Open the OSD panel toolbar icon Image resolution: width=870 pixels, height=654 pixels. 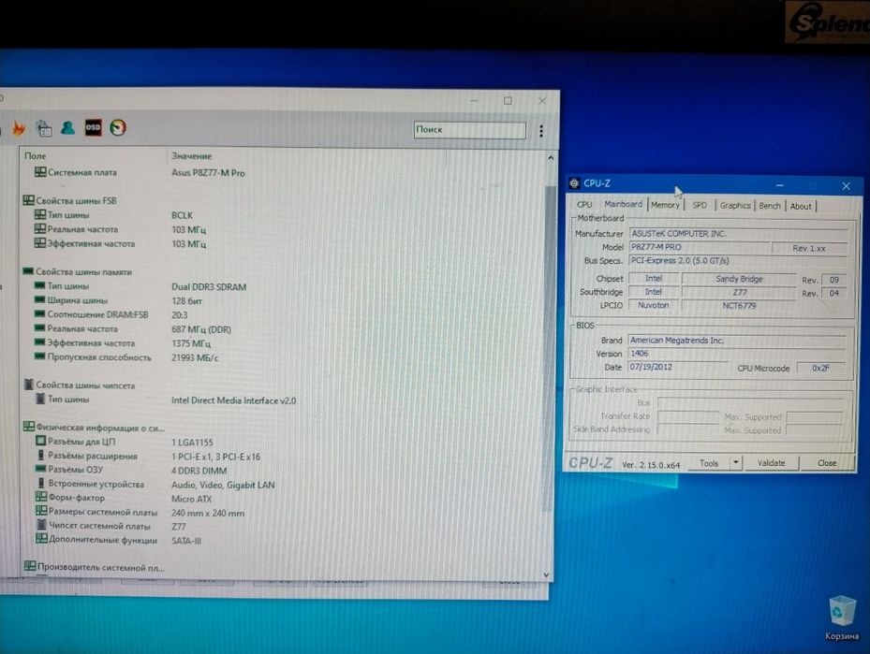coord(94,127)
